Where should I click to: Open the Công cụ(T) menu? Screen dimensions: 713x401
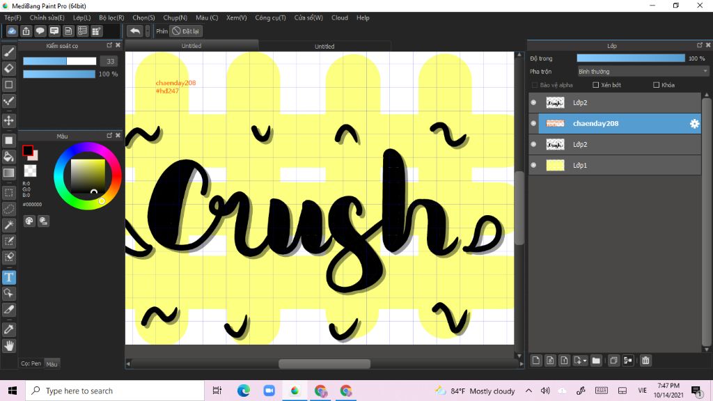tap(270, 17)
